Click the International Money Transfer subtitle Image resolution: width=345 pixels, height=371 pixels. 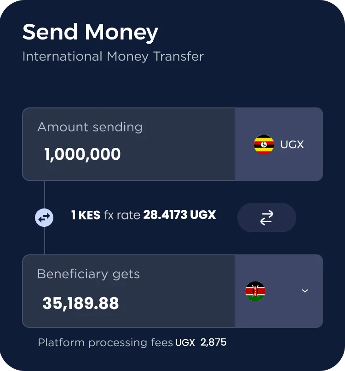[113, 56]
